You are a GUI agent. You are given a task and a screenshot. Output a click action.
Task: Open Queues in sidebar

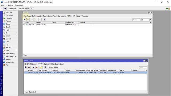coord(8,39)
